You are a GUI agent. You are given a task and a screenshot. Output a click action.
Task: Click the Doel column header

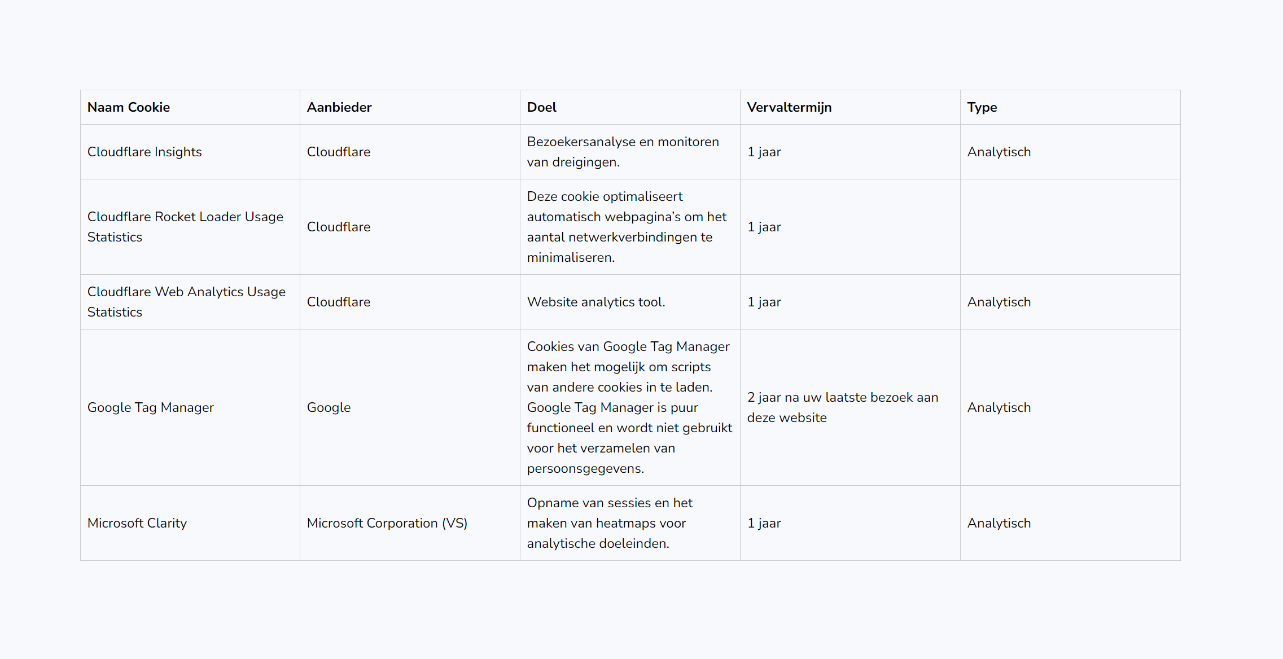click(630, 107)
